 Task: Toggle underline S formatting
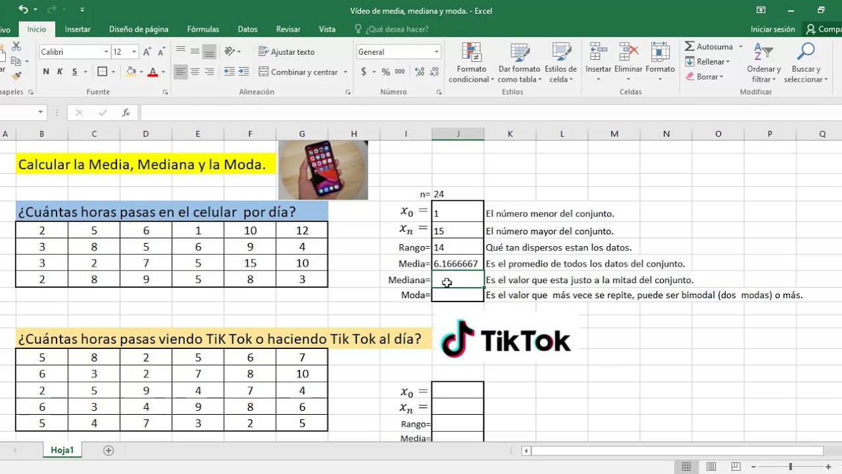pos(75,72)
